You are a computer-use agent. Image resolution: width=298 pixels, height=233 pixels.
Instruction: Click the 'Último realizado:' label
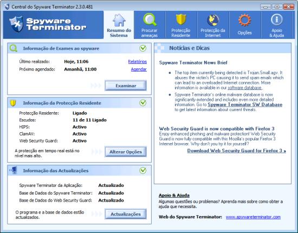[34, 62]
